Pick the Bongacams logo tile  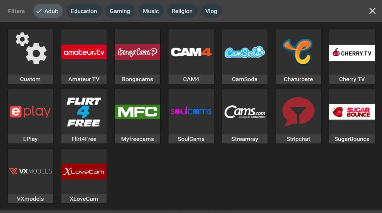[137, 52]
